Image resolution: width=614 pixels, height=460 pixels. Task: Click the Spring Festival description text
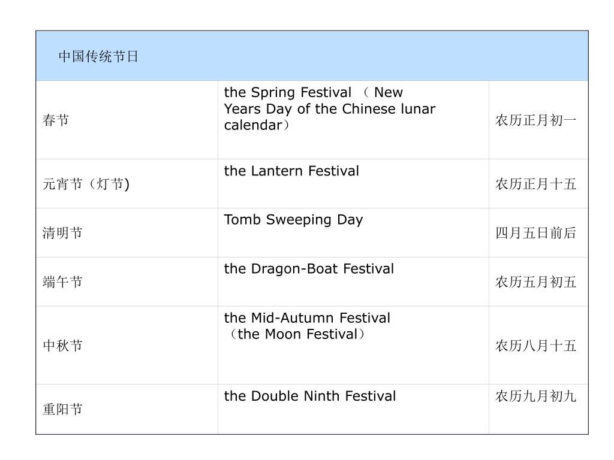[329, 109]
